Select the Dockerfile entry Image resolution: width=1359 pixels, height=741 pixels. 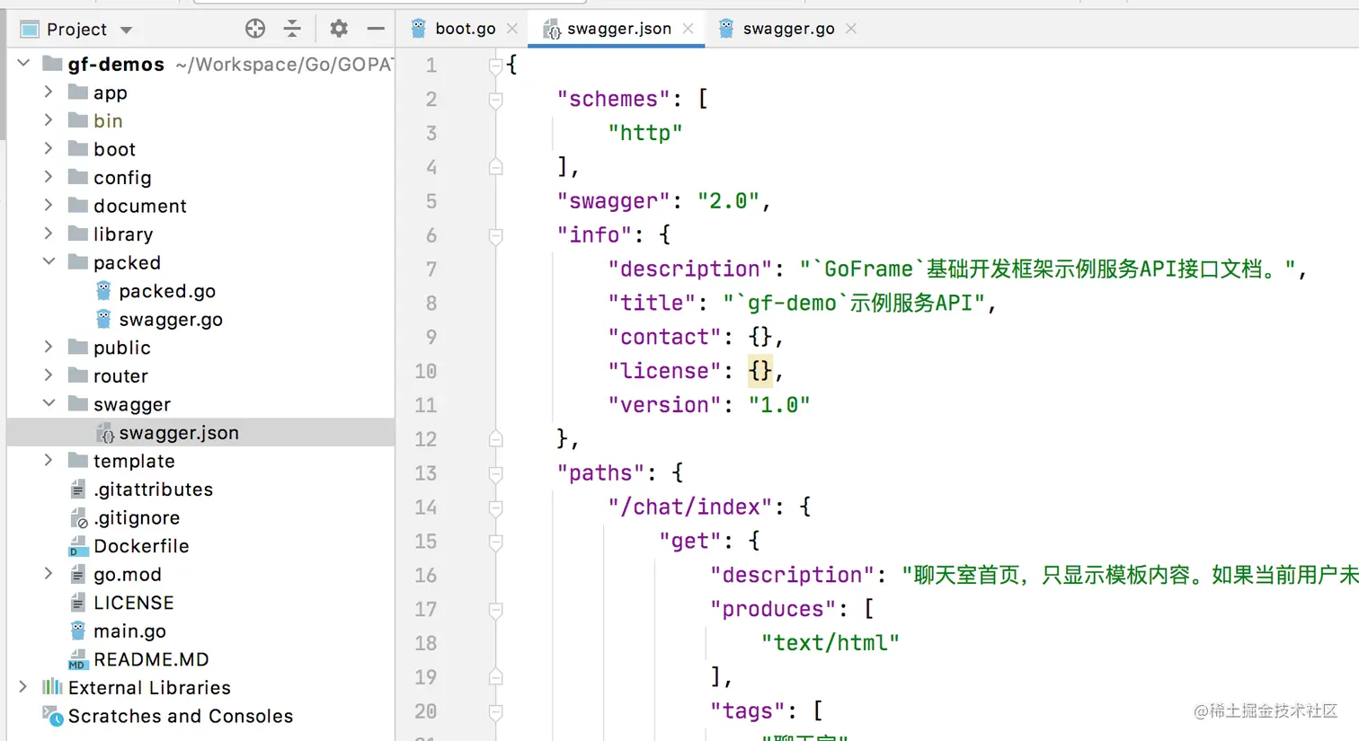(141, 546)
